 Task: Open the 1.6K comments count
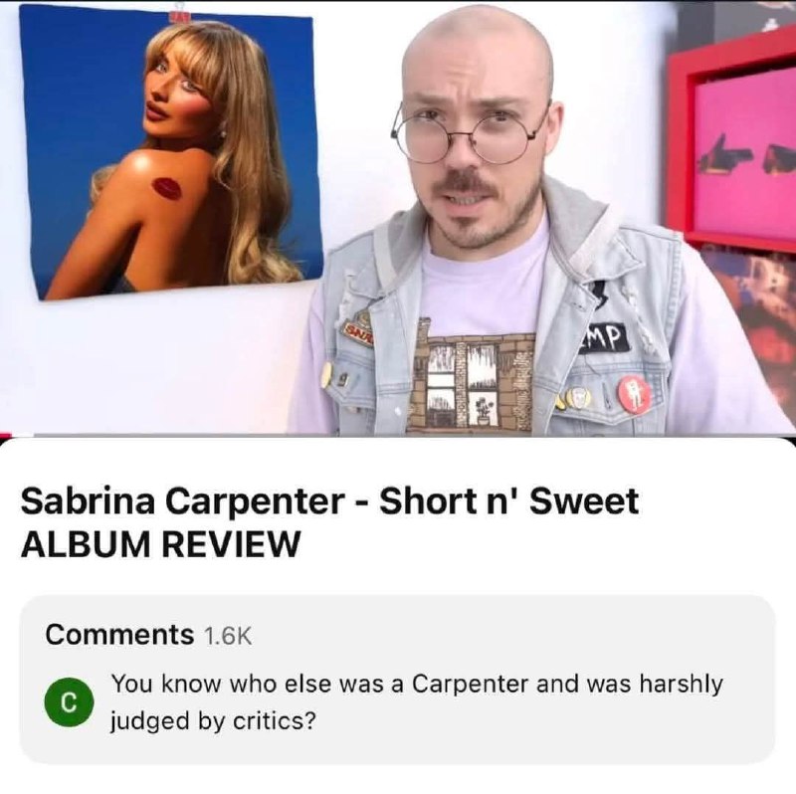(228, 635)
